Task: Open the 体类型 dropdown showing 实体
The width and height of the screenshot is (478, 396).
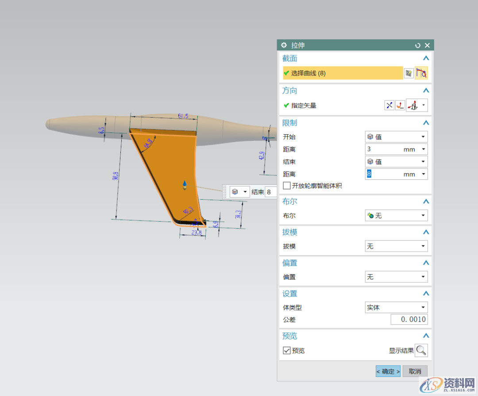Action: click(396, 307)
